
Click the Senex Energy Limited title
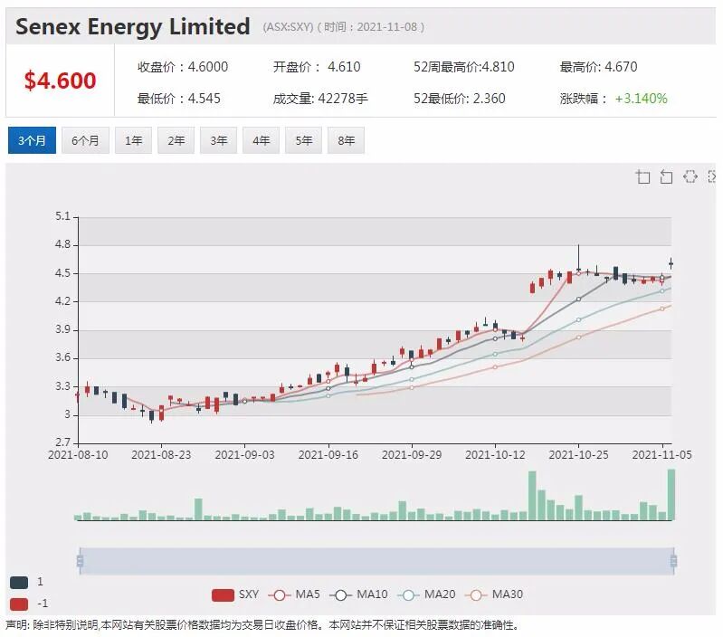[133, 26]
